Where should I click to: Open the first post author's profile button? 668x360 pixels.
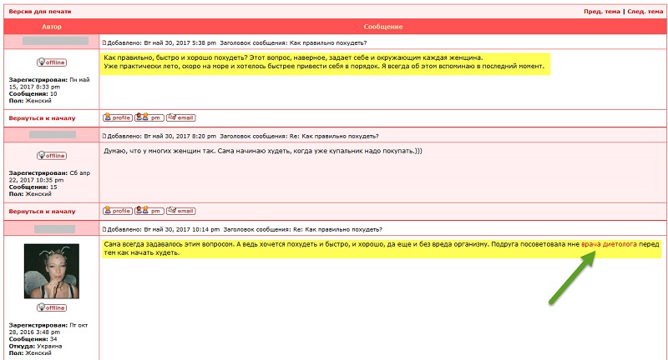117,117
